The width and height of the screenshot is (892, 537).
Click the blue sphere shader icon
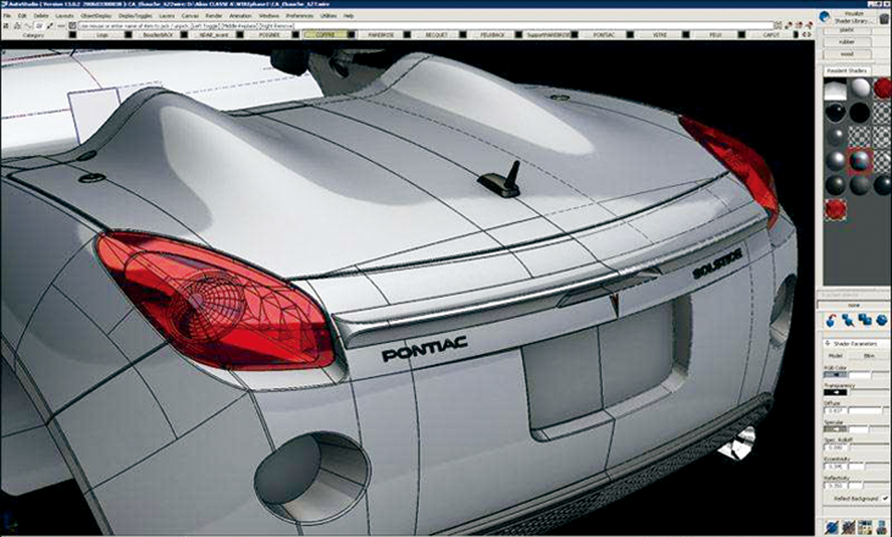tap(882, 320)
